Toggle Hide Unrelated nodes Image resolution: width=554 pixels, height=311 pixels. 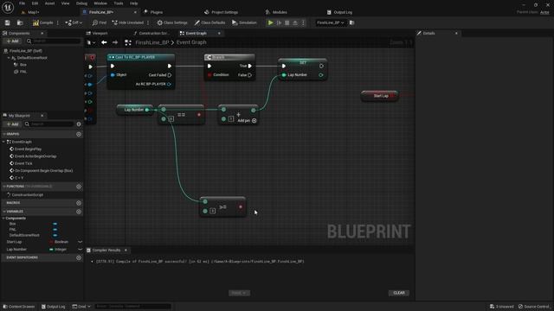(x=127, y=22)
